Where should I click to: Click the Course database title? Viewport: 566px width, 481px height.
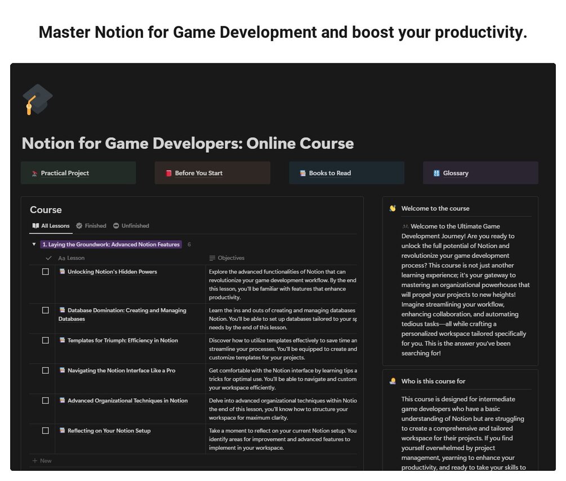[46, 210]
